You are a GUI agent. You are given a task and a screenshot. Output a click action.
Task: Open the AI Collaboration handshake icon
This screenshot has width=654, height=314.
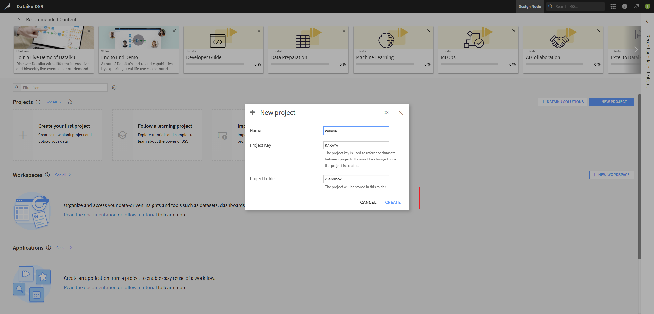point(559,41)
